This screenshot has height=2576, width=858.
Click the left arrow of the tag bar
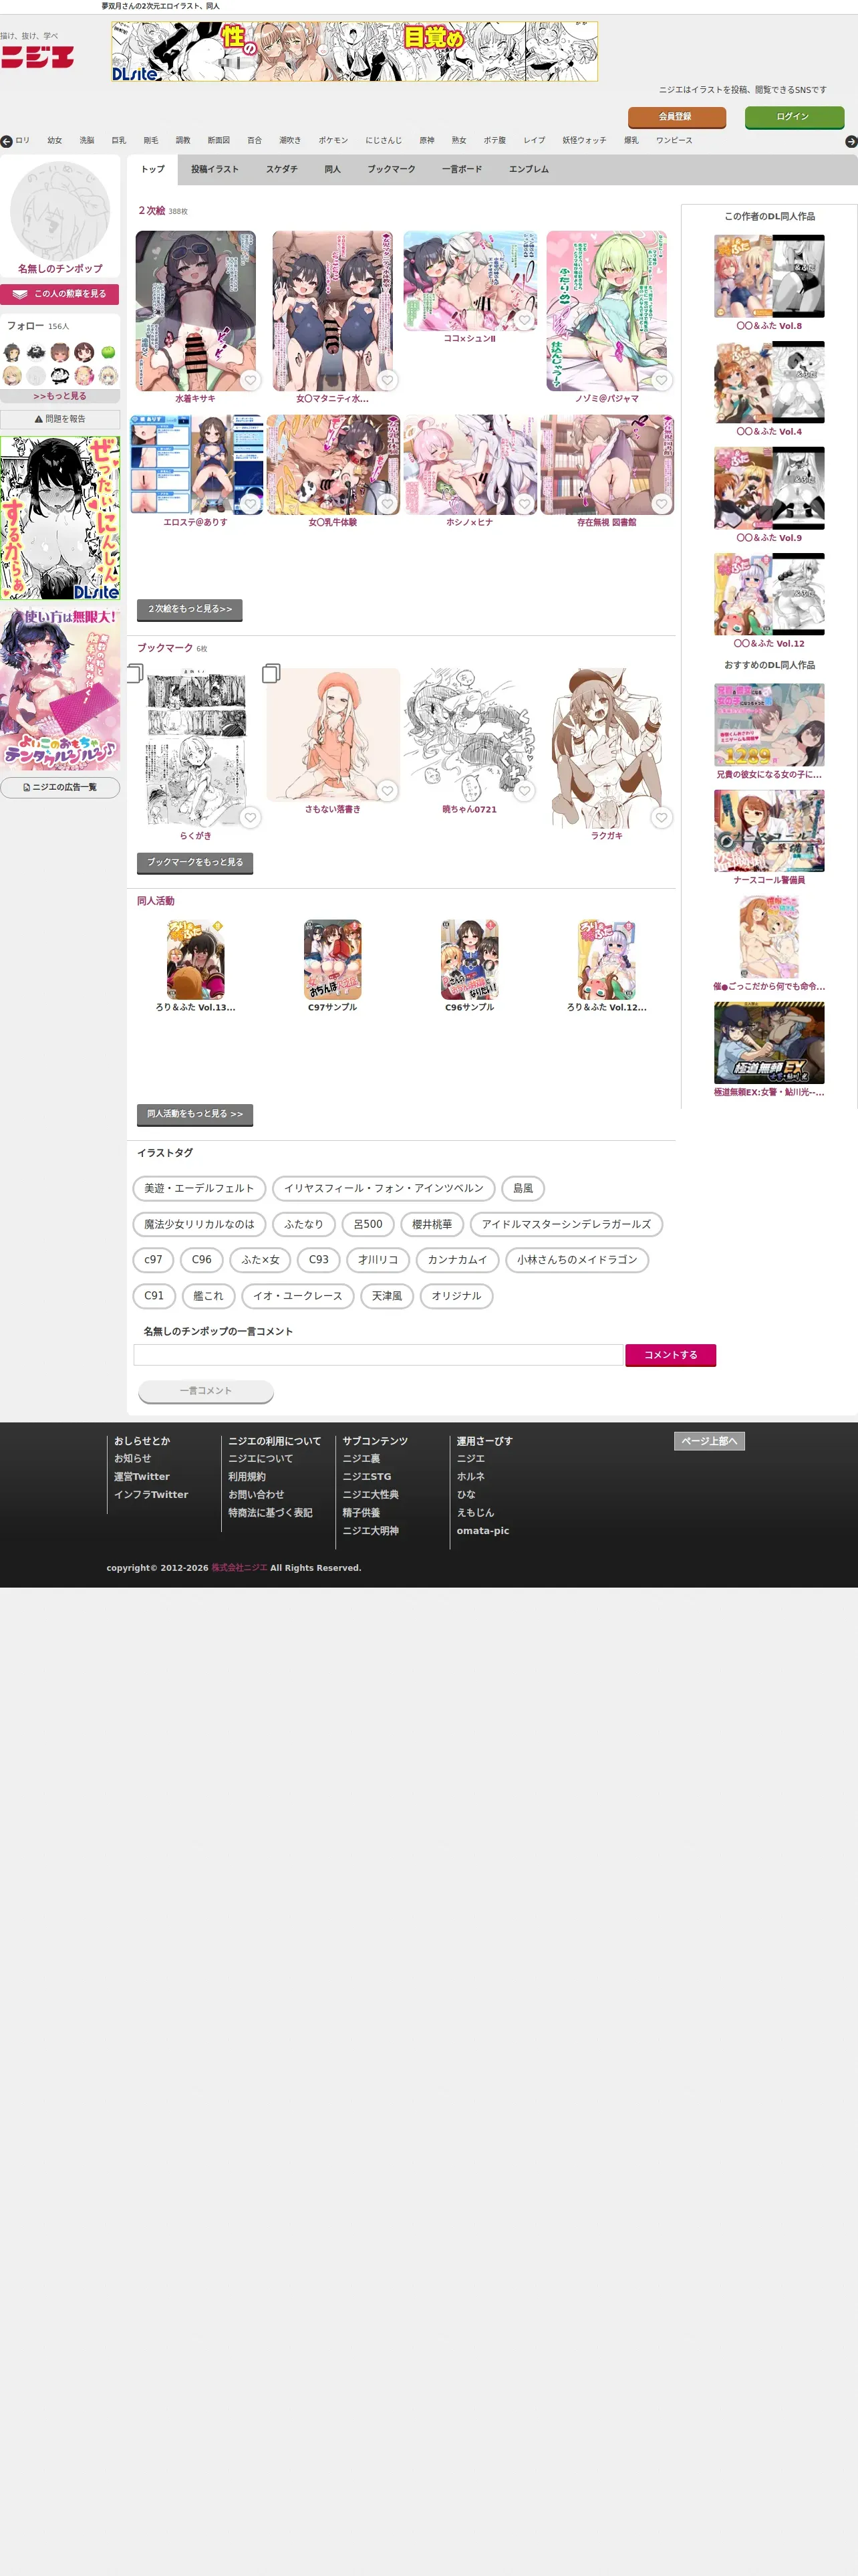click(7, 142)
